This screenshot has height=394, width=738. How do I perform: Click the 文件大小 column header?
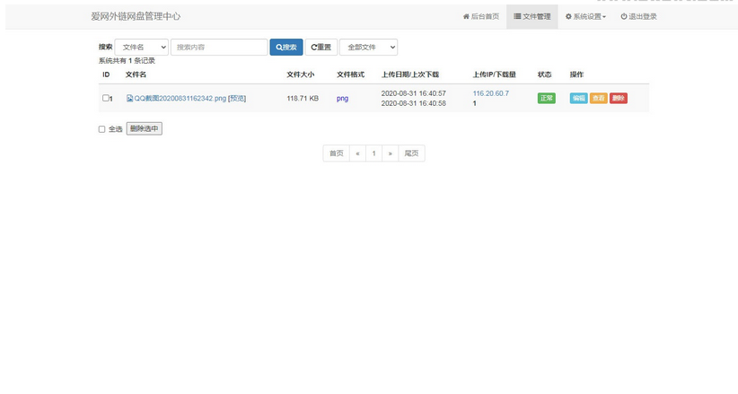coord(300,74)
